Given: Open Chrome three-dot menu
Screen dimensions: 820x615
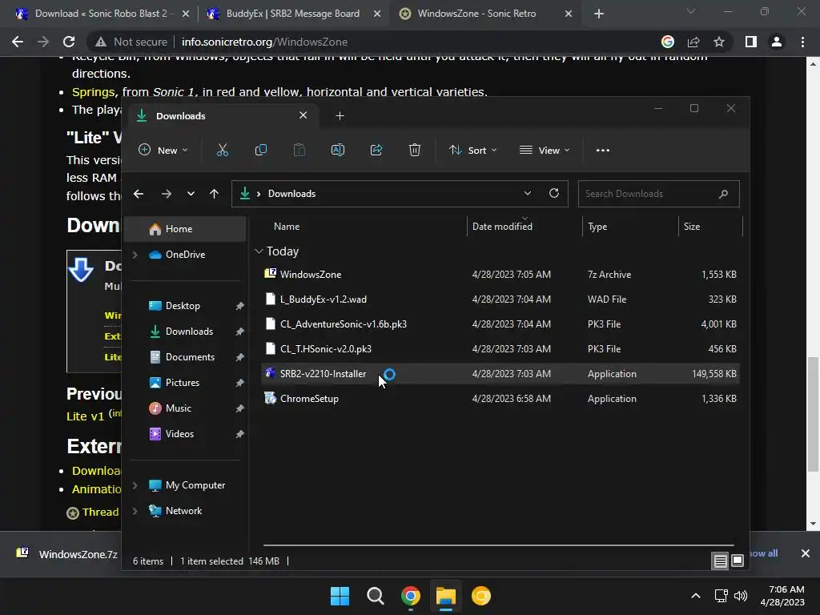Looking at the screenshot, I should [802, 42].
